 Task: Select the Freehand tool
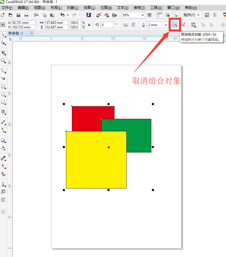tap(3, 71)
